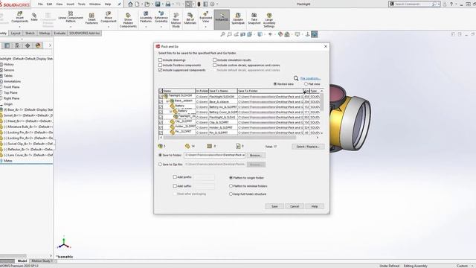Click the Exploded View icon
Image resolution: width=476 pixels, height=268 pixels.
tap(206, 17)
